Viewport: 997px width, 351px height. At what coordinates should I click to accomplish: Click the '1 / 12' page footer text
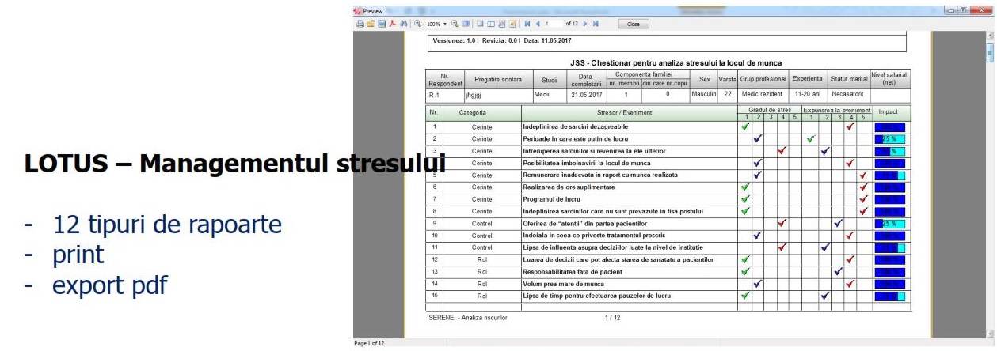coord(612,317)
